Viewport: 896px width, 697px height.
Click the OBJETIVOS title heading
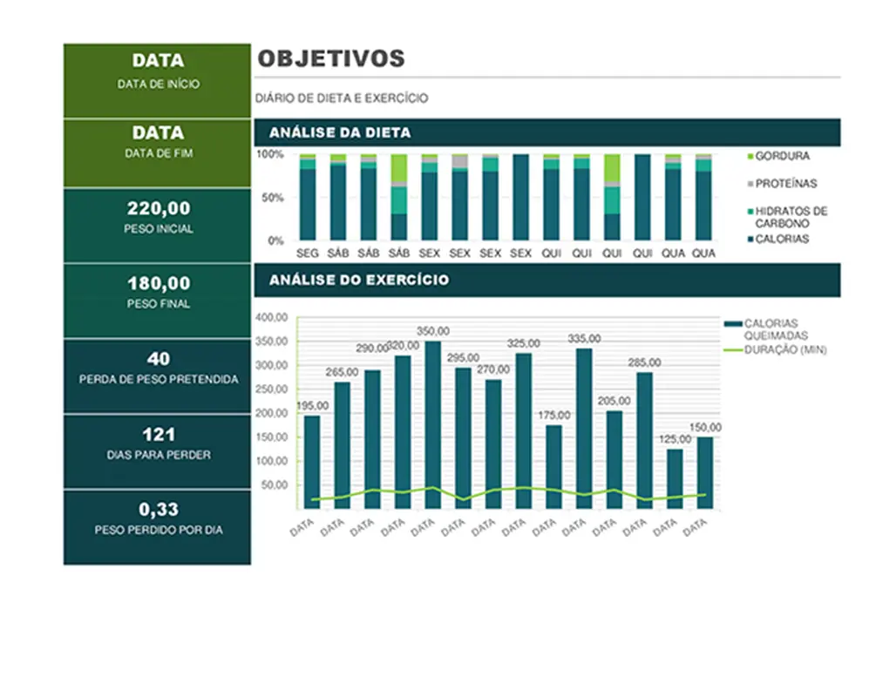click(x=331, y=58)
